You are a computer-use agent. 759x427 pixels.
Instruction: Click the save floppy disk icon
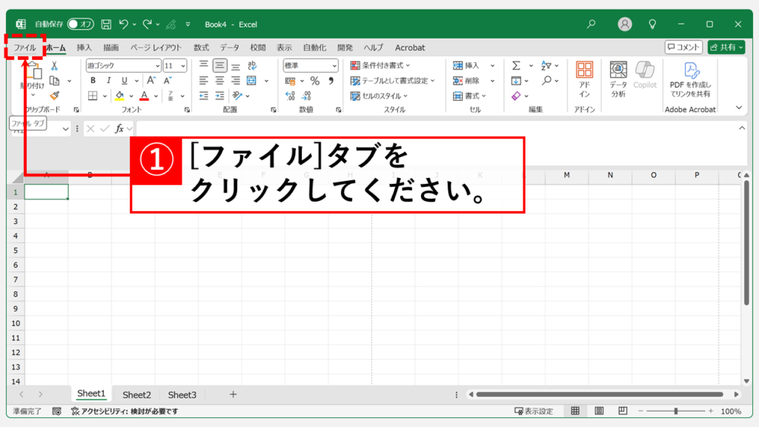pyautogui.click(x=106, y=24)
